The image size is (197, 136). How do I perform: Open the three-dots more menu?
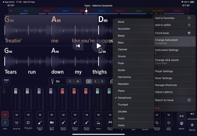coord(193,11)
